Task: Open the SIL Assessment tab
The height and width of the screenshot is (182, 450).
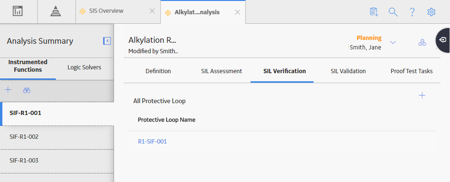Action: point(221,71)
